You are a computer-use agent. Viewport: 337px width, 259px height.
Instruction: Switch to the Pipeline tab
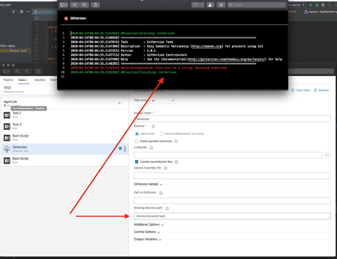(8, 80)
